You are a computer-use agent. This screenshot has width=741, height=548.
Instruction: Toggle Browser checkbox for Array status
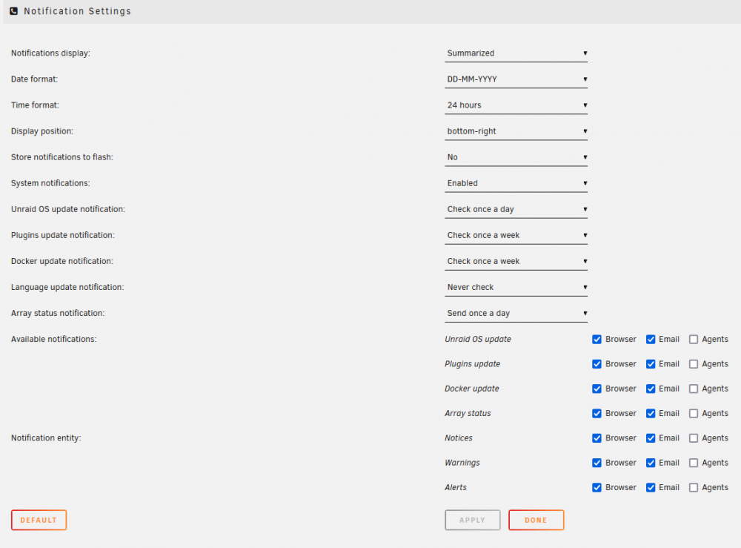[597, 413]
